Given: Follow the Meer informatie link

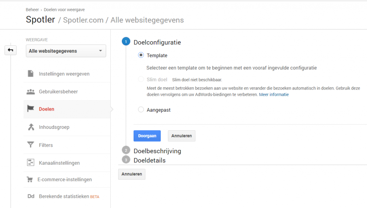Looking at the screenshot, I should [273, 95].
